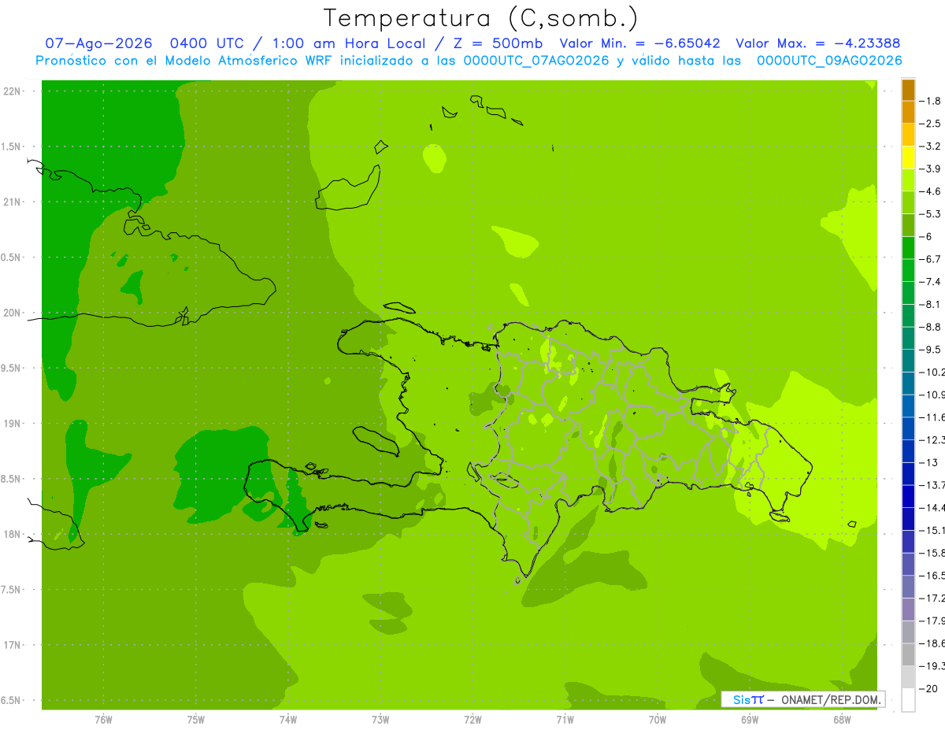Click the "18N" latitude axis label
This screenshot has width=945, height=730.
(x=11, y=534)
